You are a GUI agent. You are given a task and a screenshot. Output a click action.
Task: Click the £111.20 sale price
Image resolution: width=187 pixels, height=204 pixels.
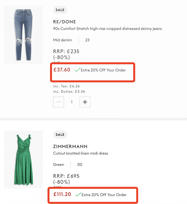[62, 194]
